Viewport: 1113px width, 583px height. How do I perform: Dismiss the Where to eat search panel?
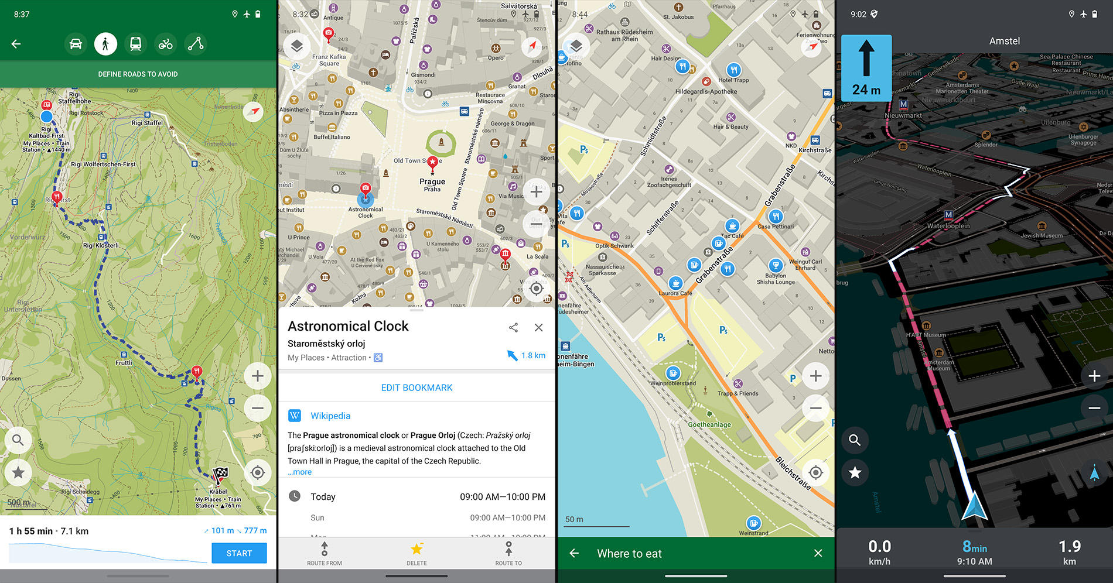[819, 553]
